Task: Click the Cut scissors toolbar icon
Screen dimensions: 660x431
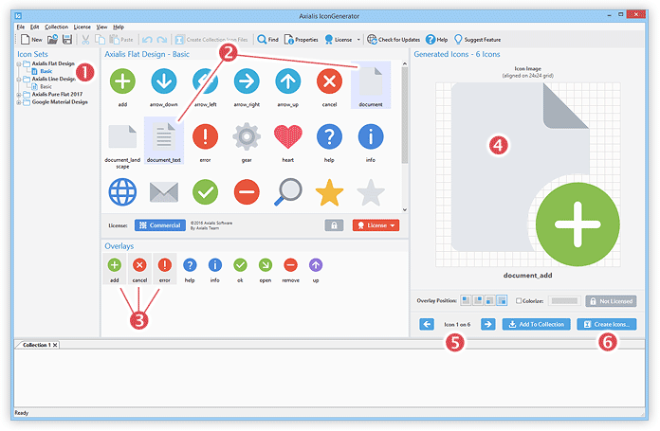Action: [85, 40]
